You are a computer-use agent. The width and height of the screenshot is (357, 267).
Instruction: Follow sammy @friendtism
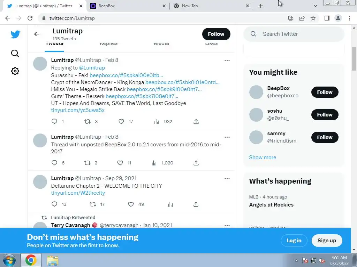pyautogui.click(x=325, y=137)
